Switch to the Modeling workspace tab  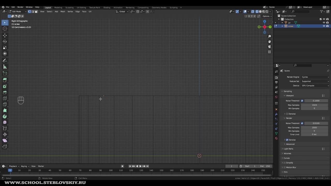(x=58, y=7)
